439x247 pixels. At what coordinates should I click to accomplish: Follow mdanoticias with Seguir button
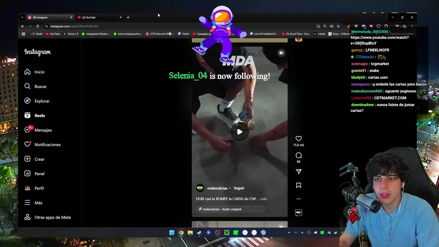[x=239, y=188]
